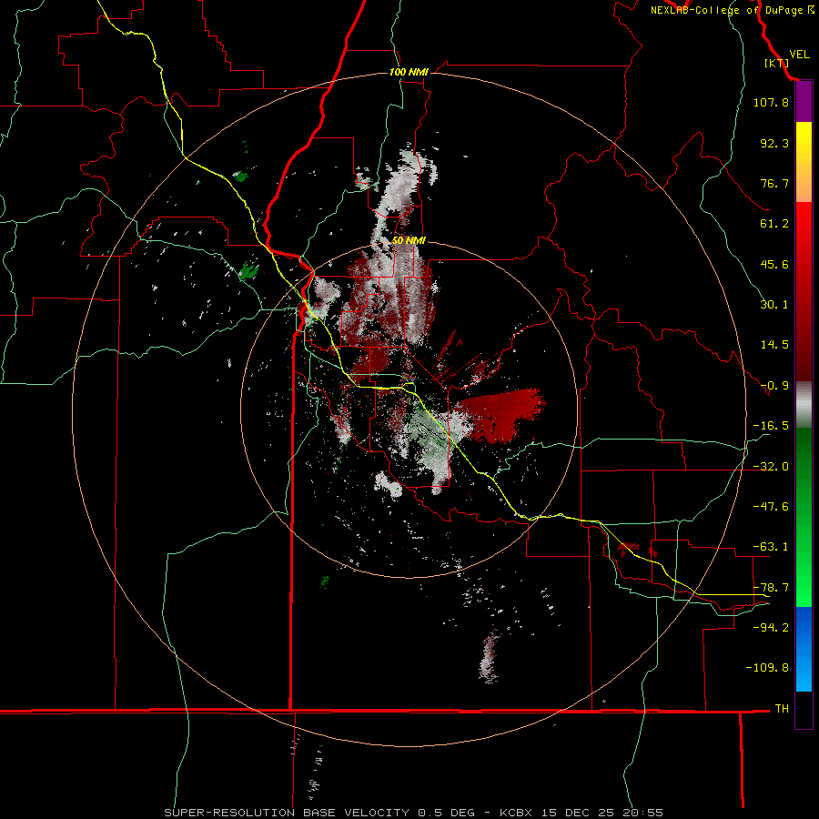Select the -78.7 legend value
The width and height of the screenshot is (819, 819).
[771, 588]
